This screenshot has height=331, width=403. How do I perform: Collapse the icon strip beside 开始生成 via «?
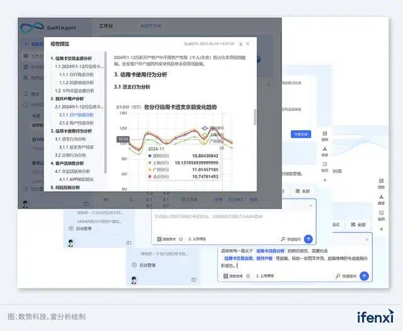[x=325, y=180]
